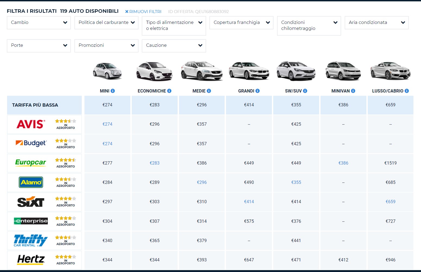Click the Mini category car image
The width and height of the screenshot is (421, 272).
[107, 71]
